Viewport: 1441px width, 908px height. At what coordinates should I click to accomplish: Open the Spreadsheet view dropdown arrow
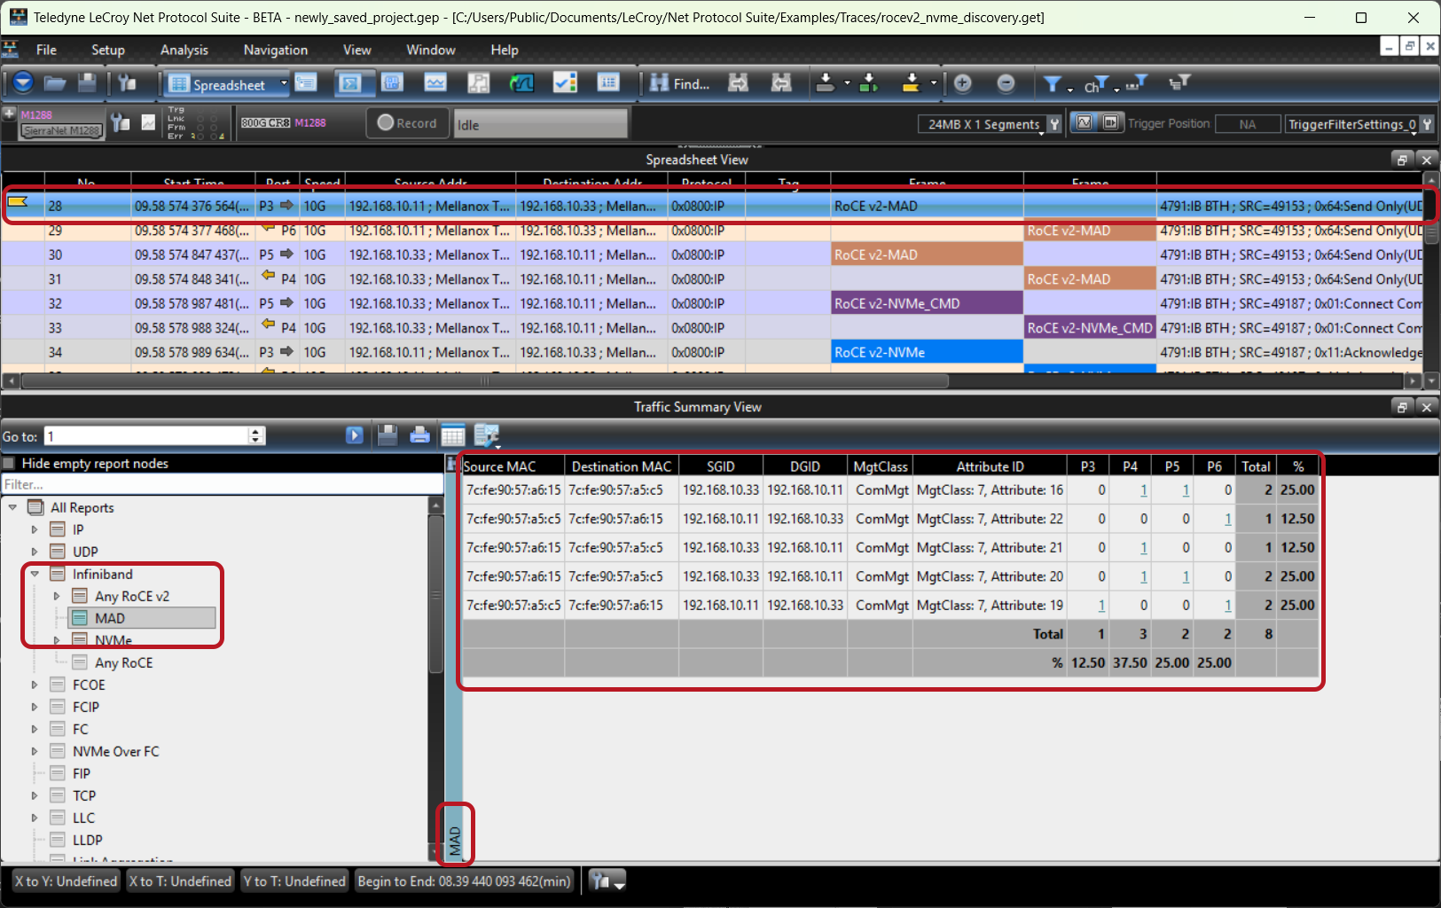tap(284, 83)
